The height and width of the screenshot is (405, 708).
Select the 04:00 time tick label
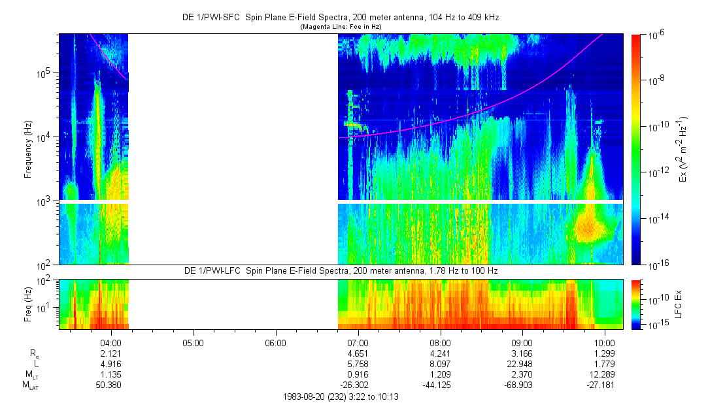tap(110, 342)
